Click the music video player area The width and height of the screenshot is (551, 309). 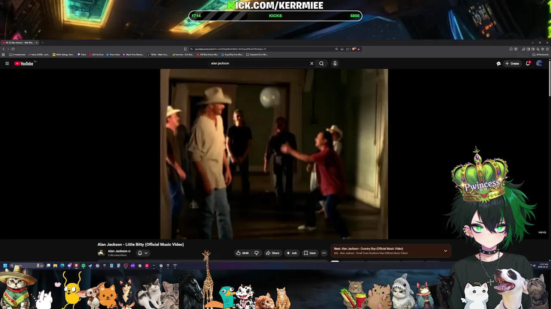[x=274, y=154]
